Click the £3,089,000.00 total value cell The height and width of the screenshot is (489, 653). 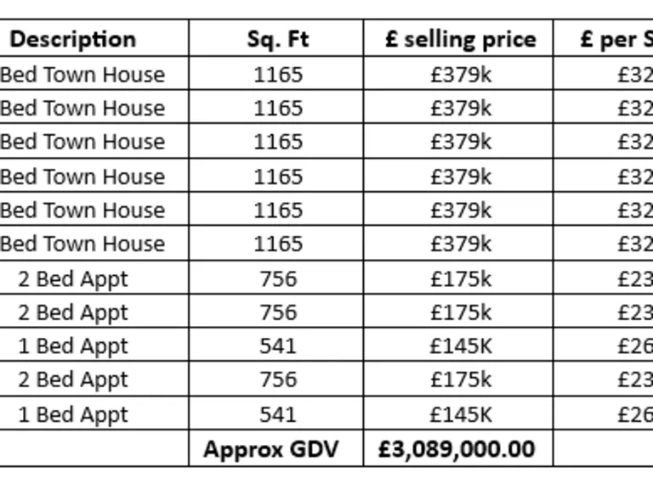[457, 449]
